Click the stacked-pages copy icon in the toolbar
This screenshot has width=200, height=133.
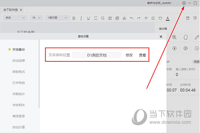point(117,18)
